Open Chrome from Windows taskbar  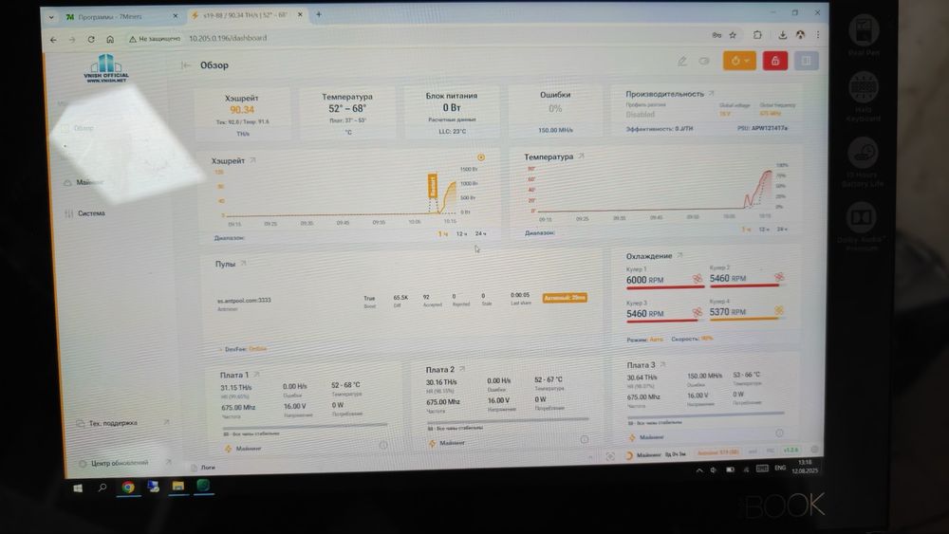click(x=128, y=487)
